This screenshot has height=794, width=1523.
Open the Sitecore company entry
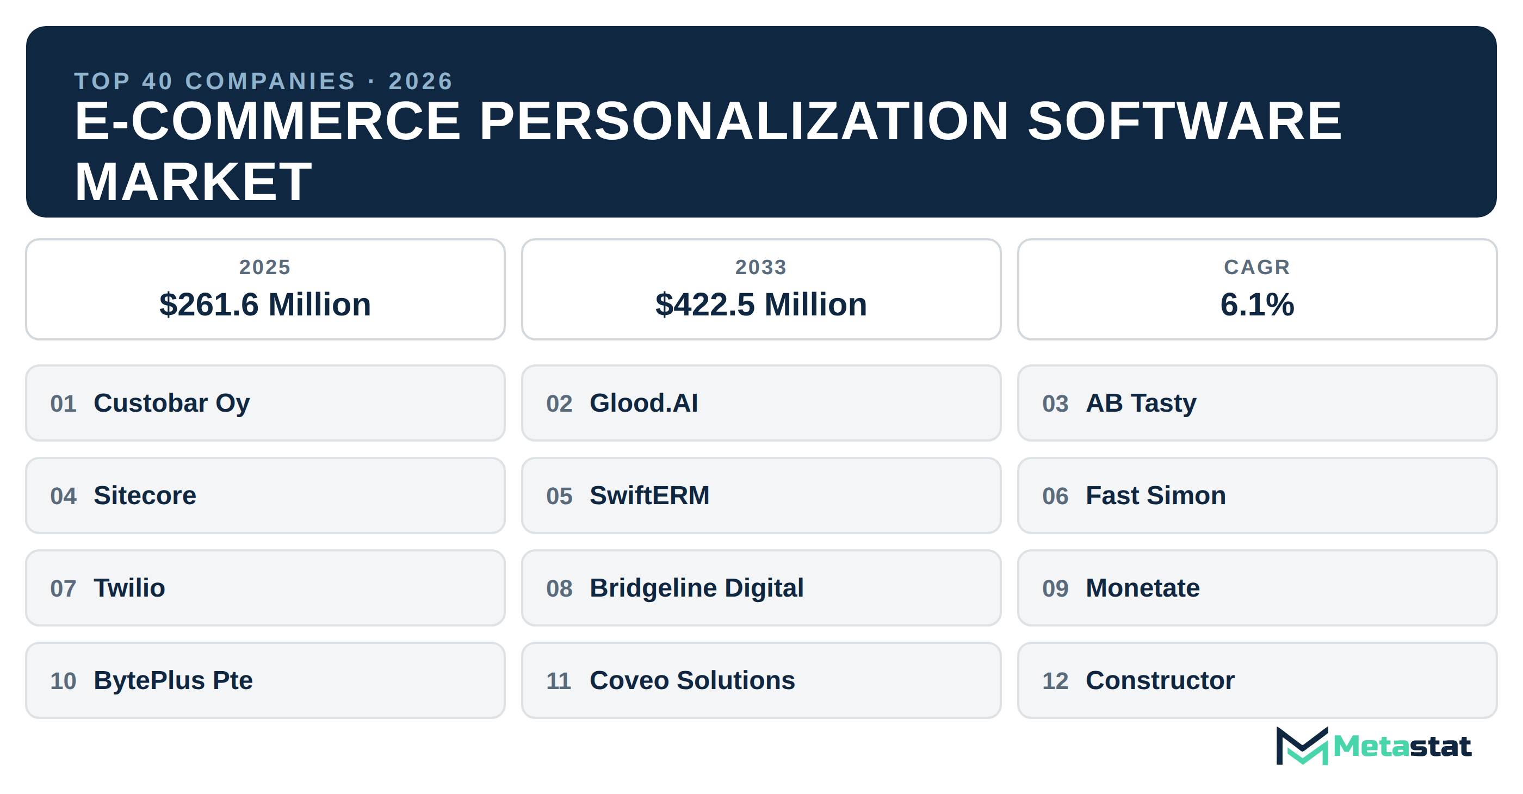click(x=265, y=495)
